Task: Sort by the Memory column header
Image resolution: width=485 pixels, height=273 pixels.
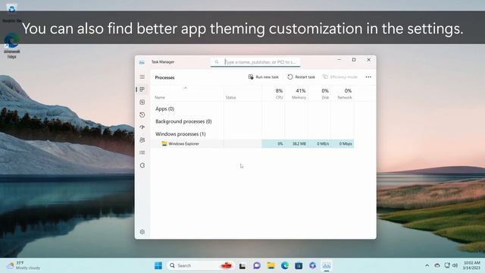Action: [x=299, y=94]
